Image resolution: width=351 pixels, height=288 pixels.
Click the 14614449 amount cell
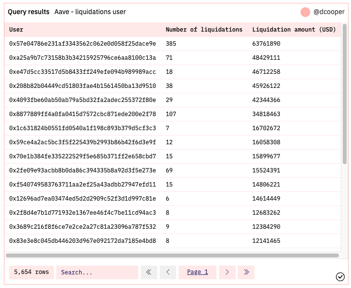click(266, 199)
